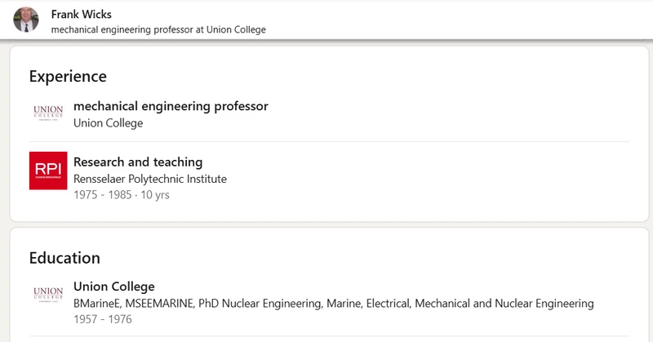This screenshot has height=342, width=653.
Task: Select the Research and teaching position
Action: (x=138, y=162)
